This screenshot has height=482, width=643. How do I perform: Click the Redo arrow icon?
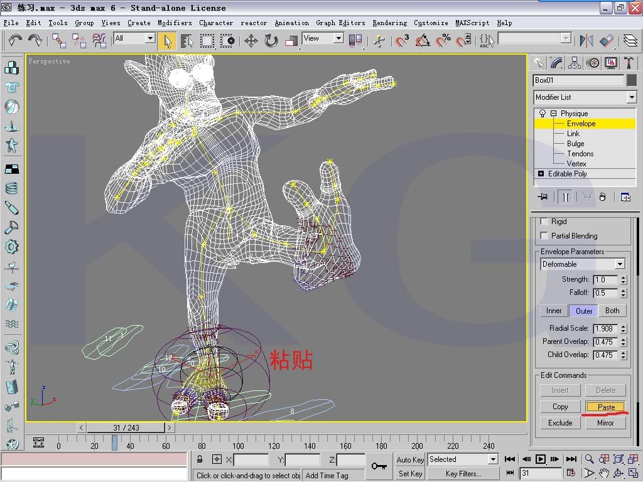click(x=35, y=40)
